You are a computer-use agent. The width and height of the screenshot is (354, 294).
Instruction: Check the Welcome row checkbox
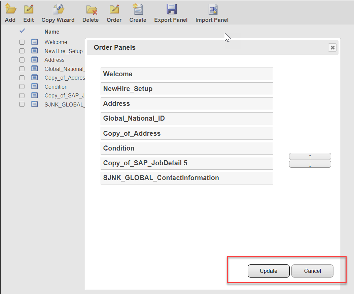[22, 42]
